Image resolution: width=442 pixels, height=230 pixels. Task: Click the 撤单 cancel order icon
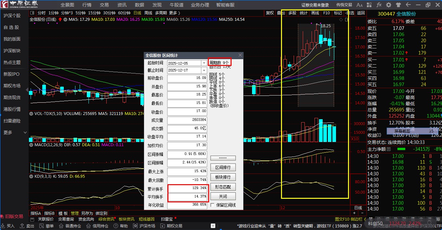coord(42,226)
